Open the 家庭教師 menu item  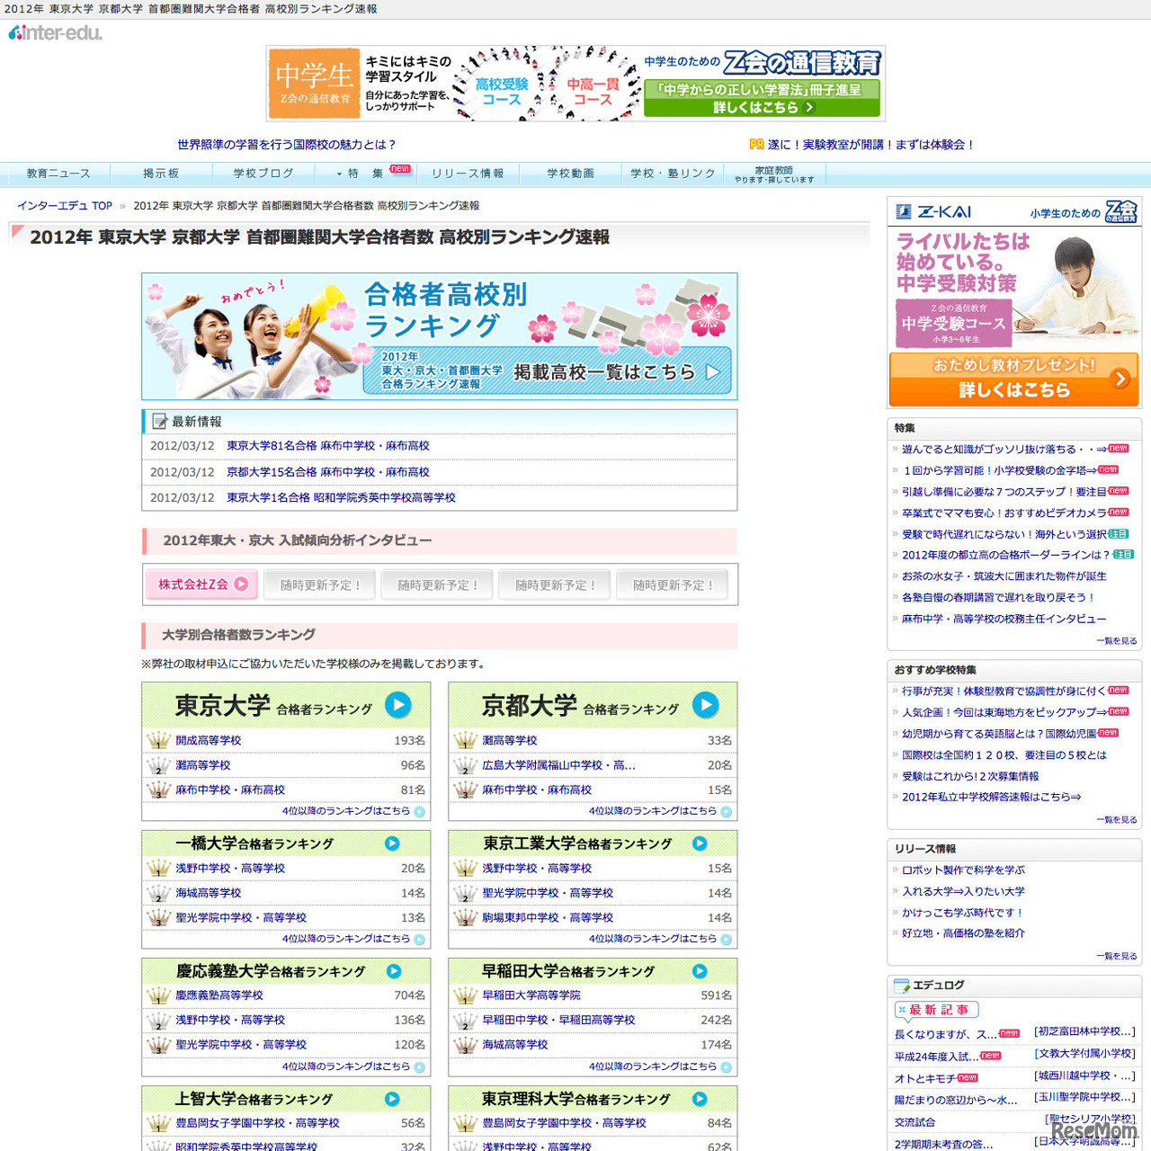tap(774, 174)
